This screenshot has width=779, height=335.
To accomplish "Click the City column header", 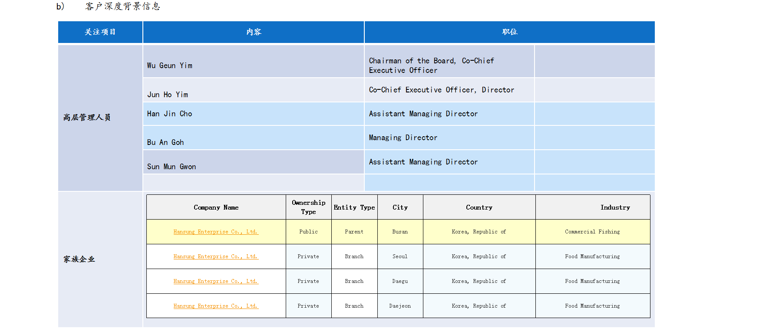I will pyautogui.click(x=400, y=207).
